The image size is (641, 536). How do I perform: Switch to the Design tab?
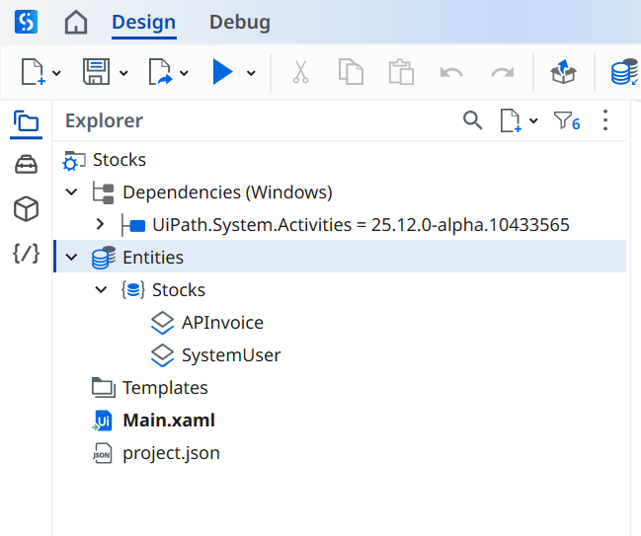144,22
